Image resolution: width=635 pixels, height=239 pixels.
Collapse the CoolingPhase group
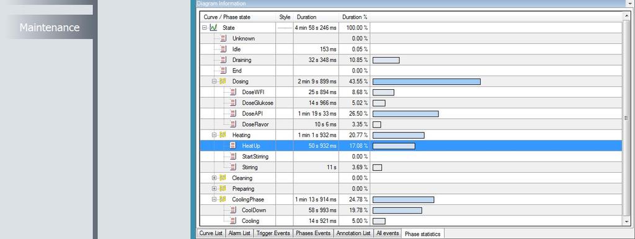point(214,199)
